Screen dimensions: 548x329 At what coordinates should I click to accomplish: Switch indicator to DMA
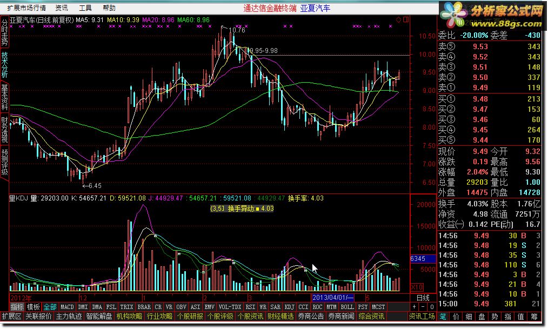point(97,307)
